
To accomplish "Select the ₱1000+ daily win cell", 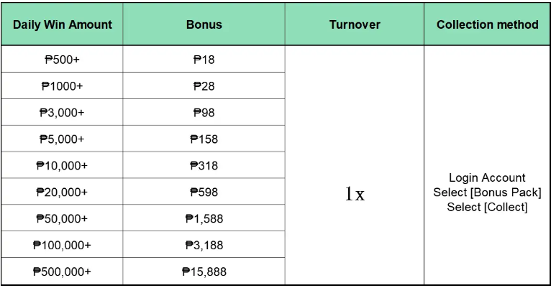I will click(x=62, y=86).
